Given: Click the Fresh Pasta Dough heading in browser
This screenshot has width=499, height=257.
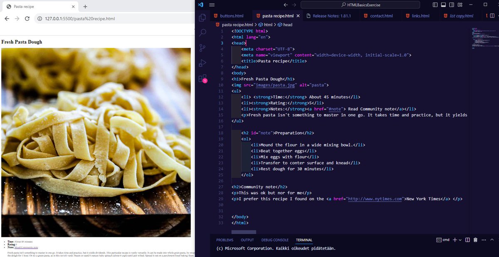Looking at the screenshot, I should click(22, 42).
